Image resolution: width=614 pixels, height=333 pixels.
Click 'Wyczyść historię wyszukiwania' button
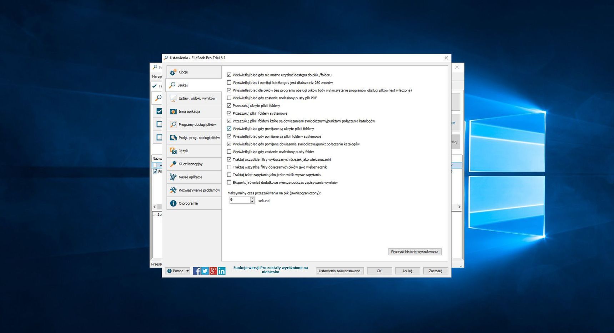coord(415,252)
